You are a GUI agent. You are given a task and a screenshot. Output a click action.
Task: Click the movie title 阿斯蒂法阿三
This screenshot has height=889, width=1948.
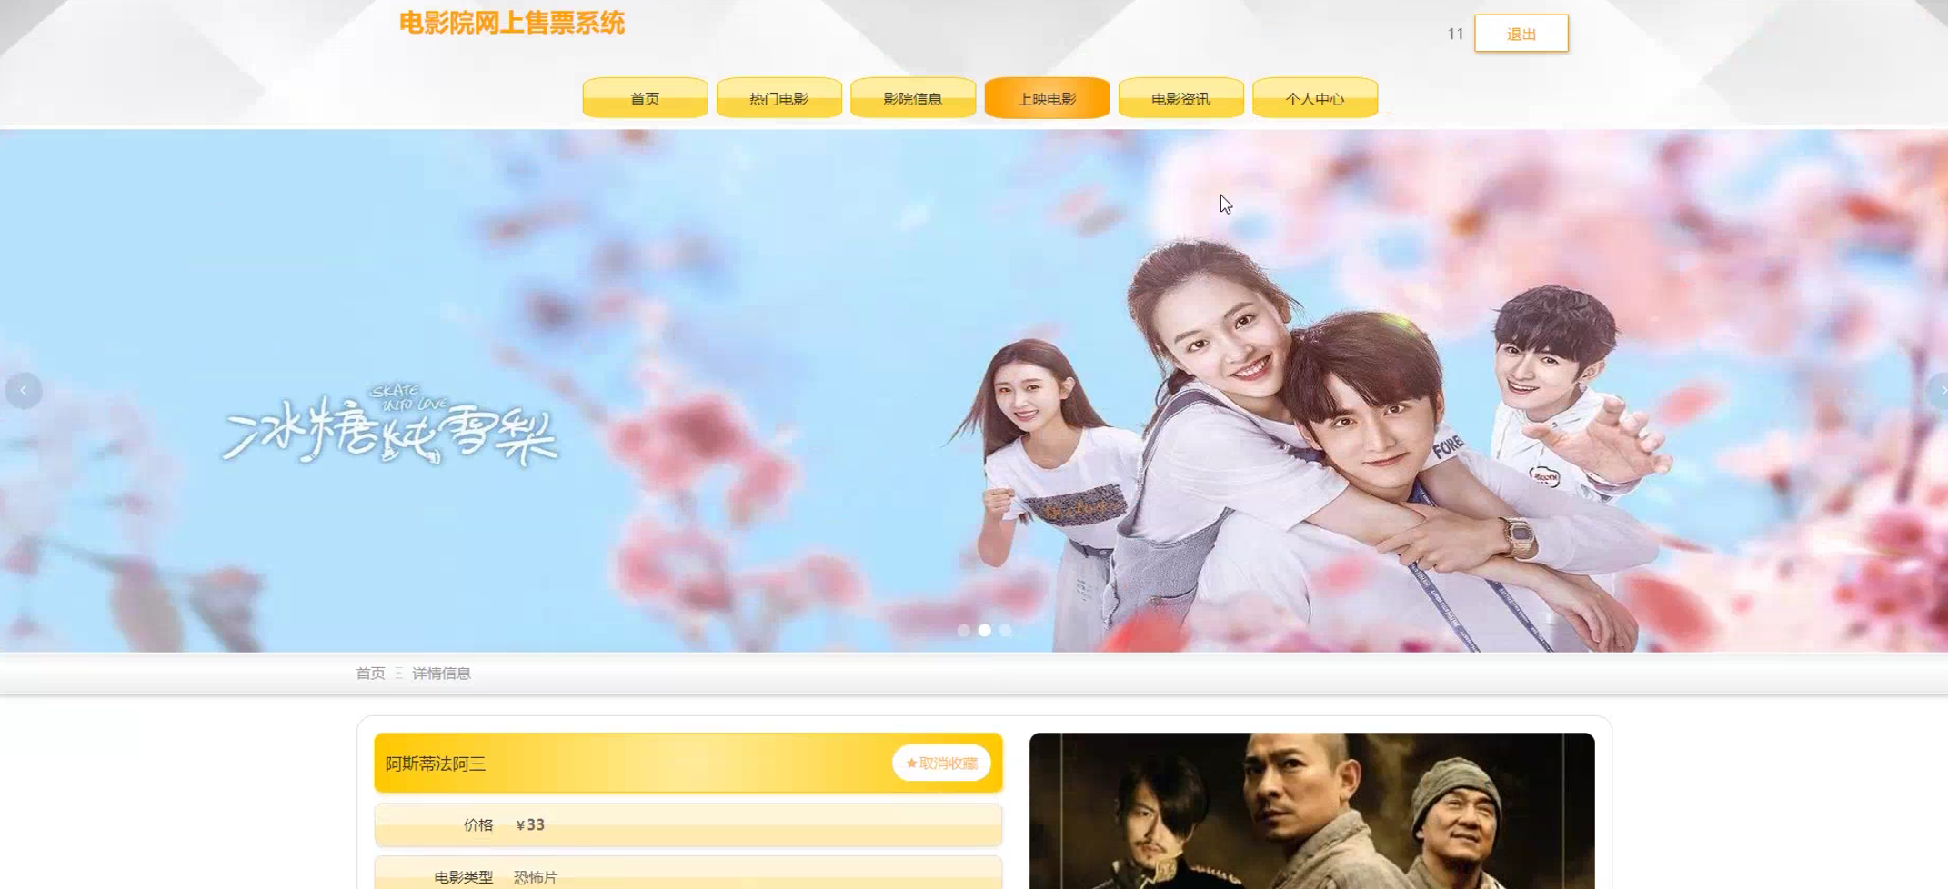coord(436,764)
